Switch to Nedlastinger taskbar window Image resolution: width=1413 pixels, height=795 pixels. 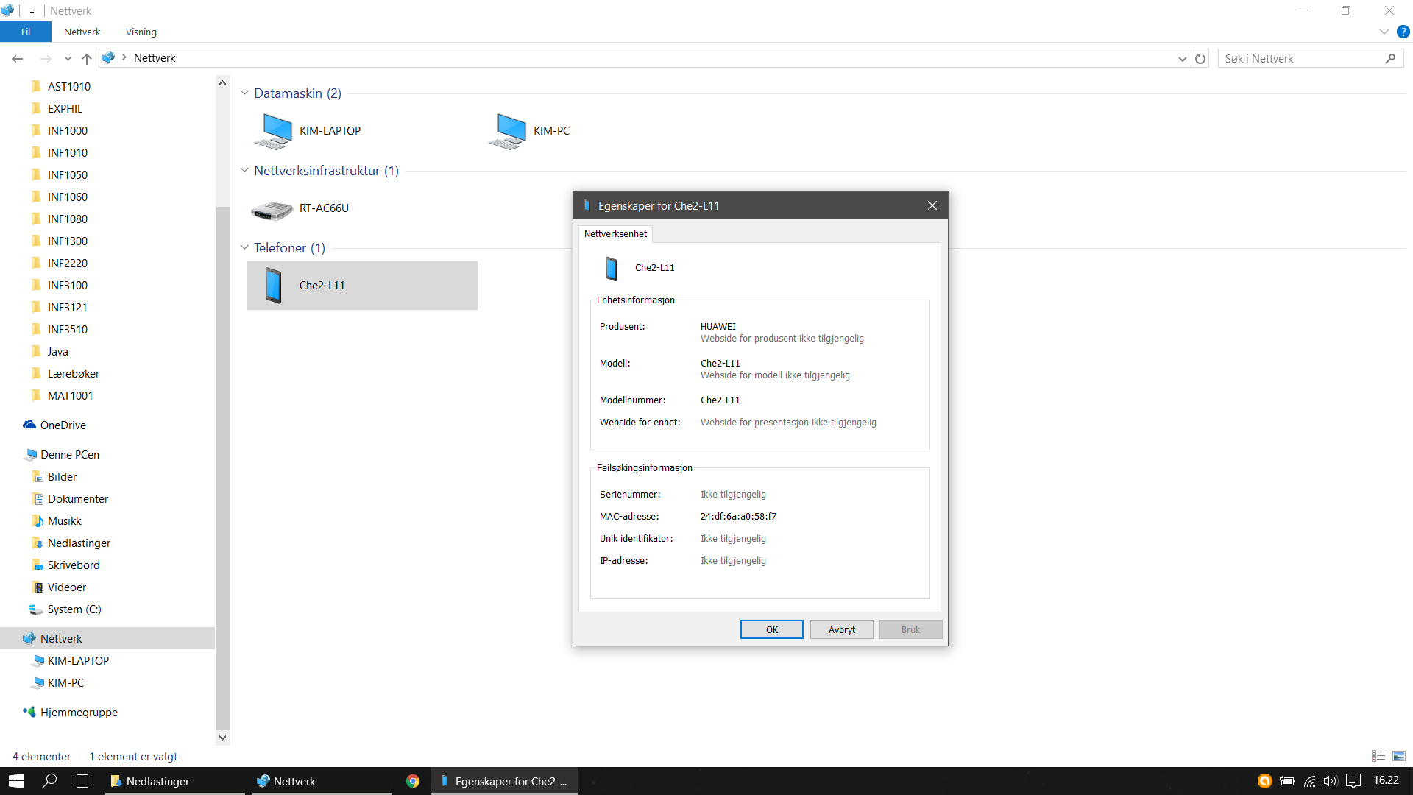(175, 781)
